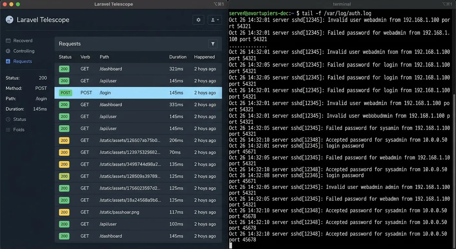This screenshot has width=456, height=249.
Task: Sort by the Status column header
Action: (65, 57)
